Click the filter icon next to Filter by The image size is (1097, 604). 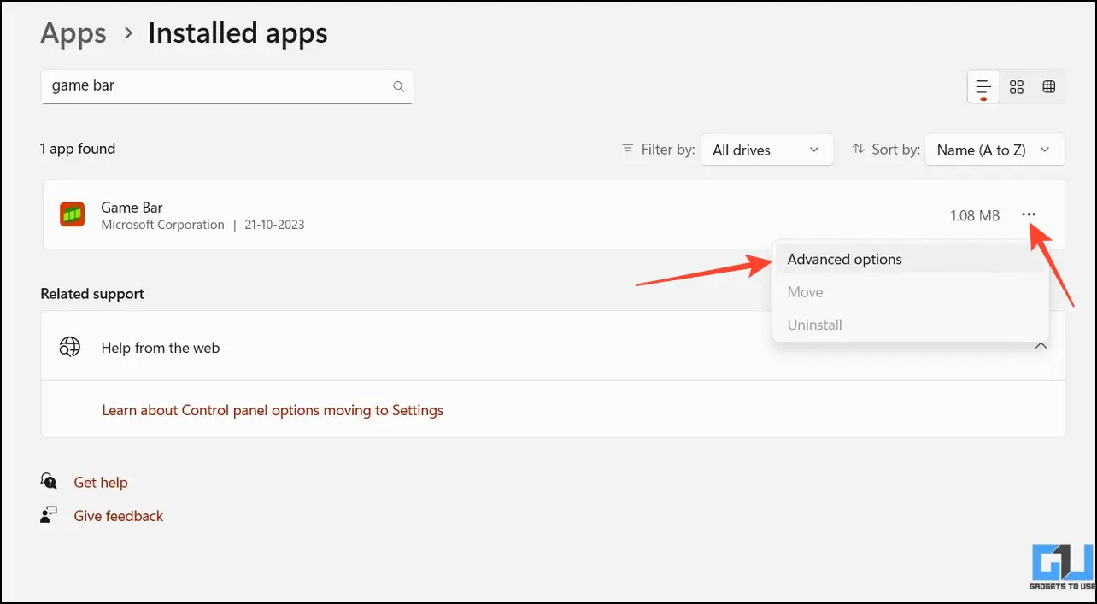628,149
